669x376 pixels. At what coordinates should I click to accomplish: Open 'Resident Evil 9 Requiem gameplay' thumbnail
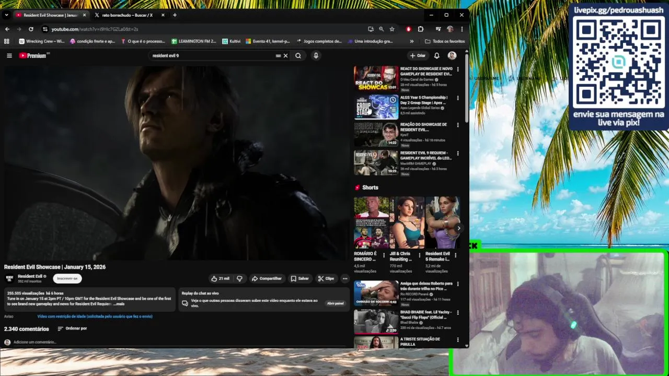click(x=376, y=163)
